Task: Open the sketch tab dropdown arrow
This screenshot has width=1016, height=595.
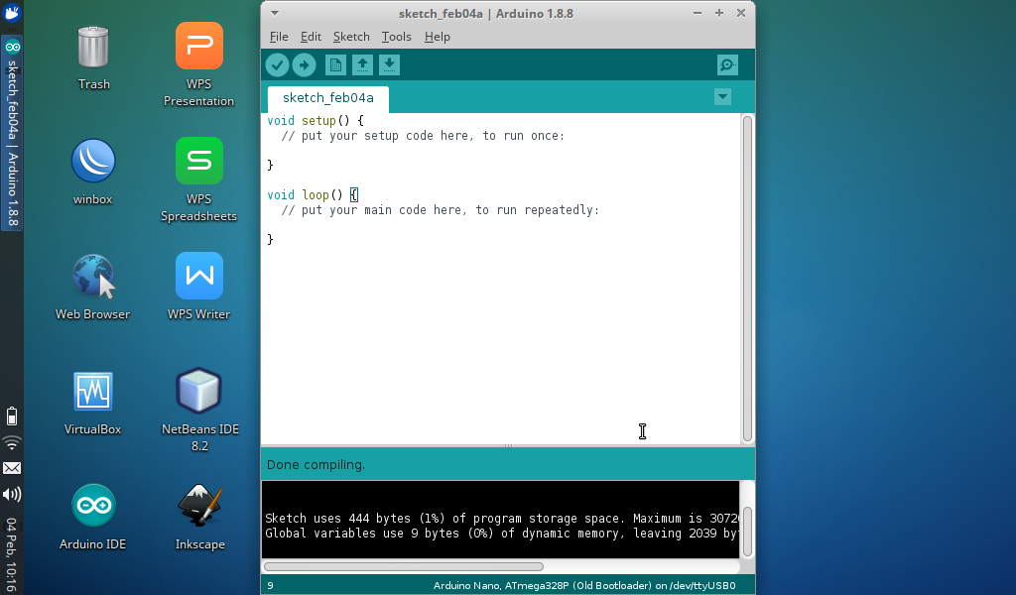Action: tap(722, 97)
